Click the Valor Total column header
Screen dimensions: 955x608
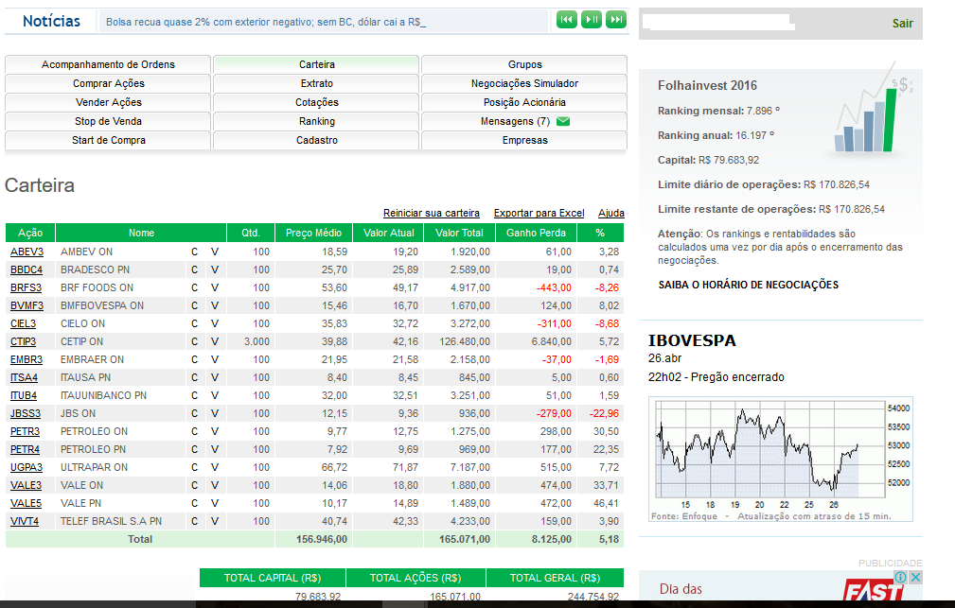pyautogui.click(x=459, y=233)
